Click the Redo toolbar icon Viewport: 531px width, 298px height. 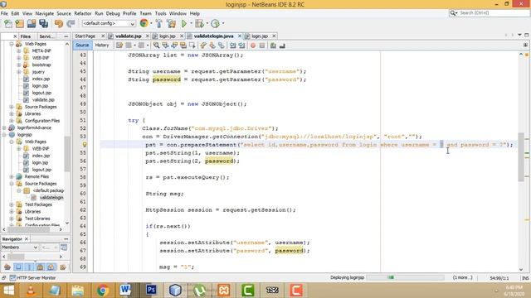[x=71, y=24]
